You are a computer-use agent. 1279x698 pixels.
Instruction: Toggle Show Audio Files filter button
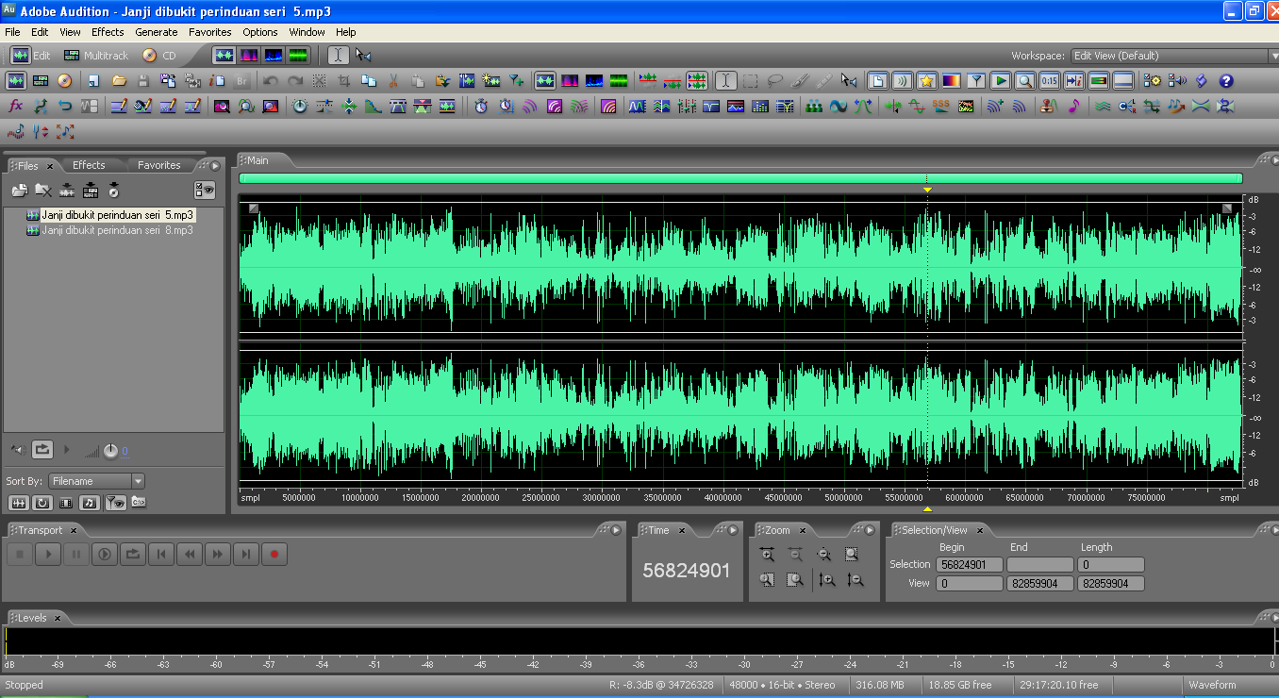(19, 503)
